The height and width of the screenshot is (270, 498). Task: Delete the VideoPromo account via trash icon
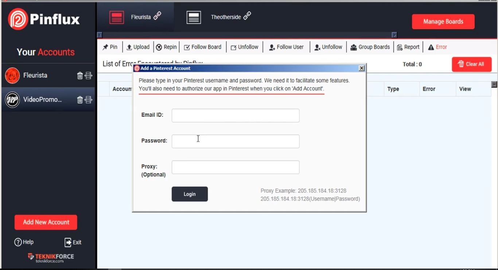coord(80,100)
